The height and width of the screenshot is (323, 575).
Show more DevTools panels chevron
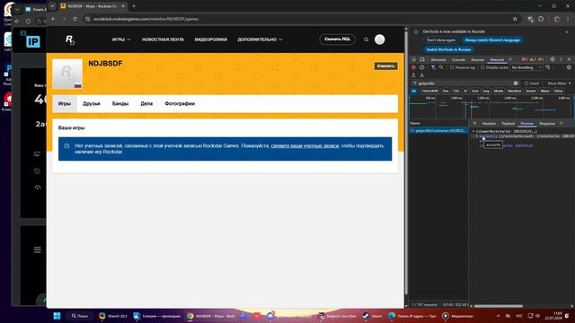click(510, 59)
